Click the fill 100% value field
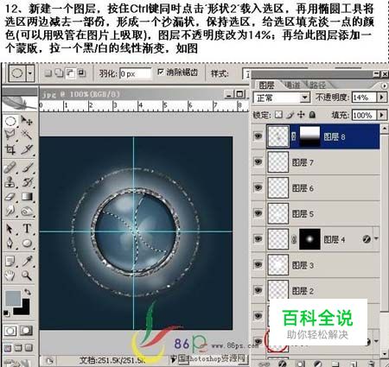The width and height of the screenshot is (389, 367). [364, 115]
